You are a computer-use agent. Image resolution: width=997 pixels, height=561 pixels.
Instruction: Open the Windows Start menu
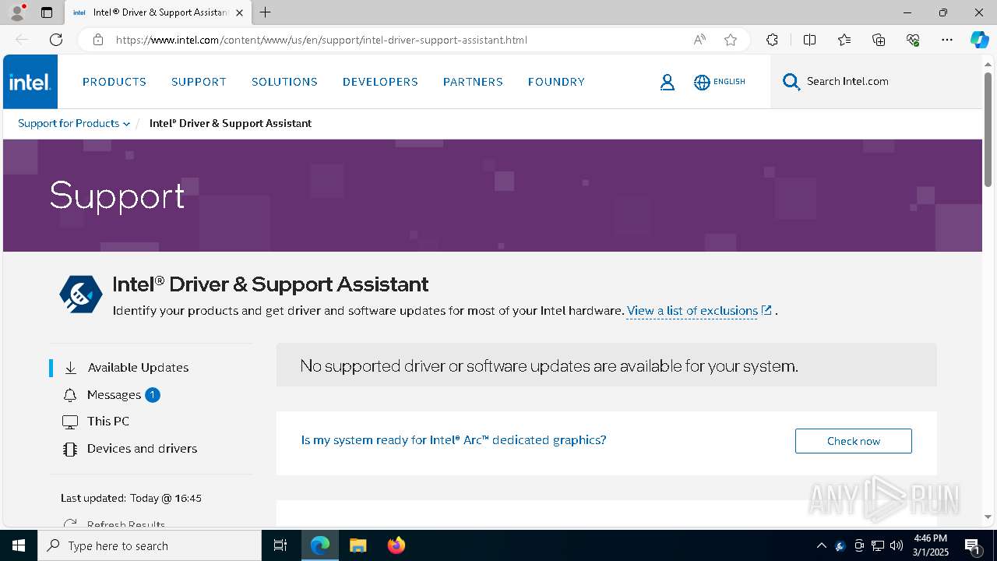(x=19, y=545)
